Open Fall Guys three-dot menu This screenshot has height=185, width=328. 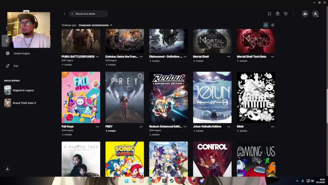click(x=97, y=127)
